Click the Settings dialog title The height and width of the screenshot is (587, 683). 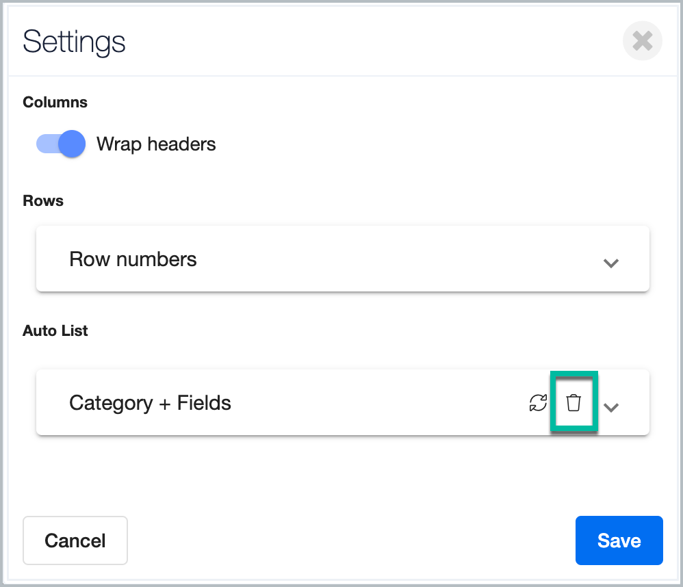(74, 42)
